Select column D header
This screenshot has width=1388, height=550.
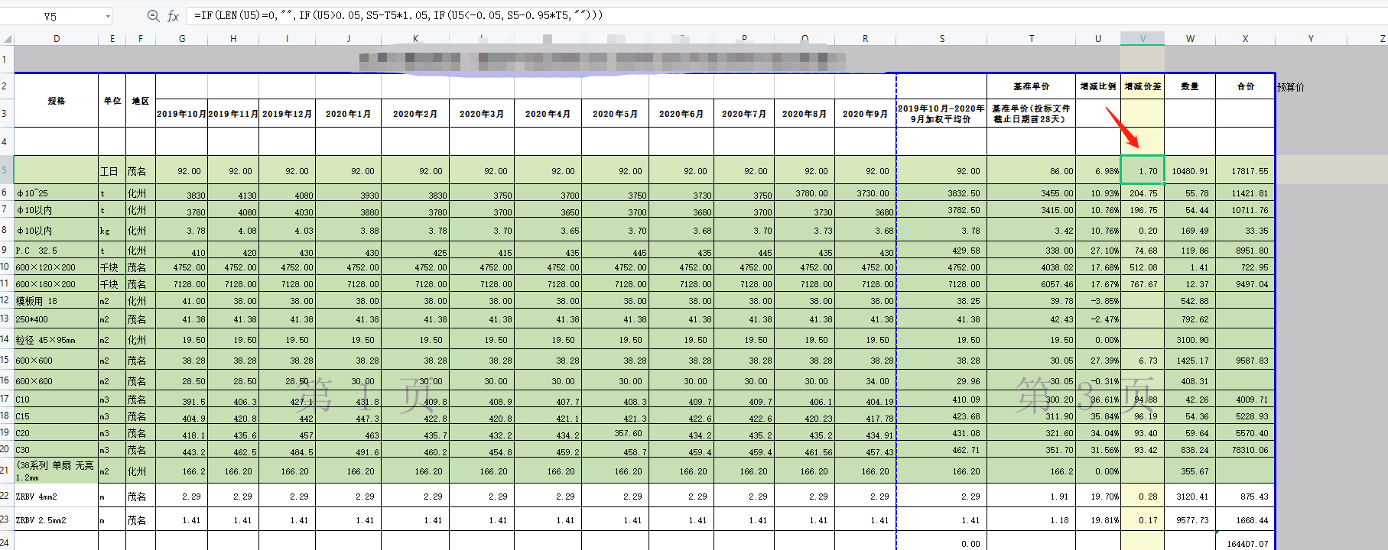[x=57, y=38]
